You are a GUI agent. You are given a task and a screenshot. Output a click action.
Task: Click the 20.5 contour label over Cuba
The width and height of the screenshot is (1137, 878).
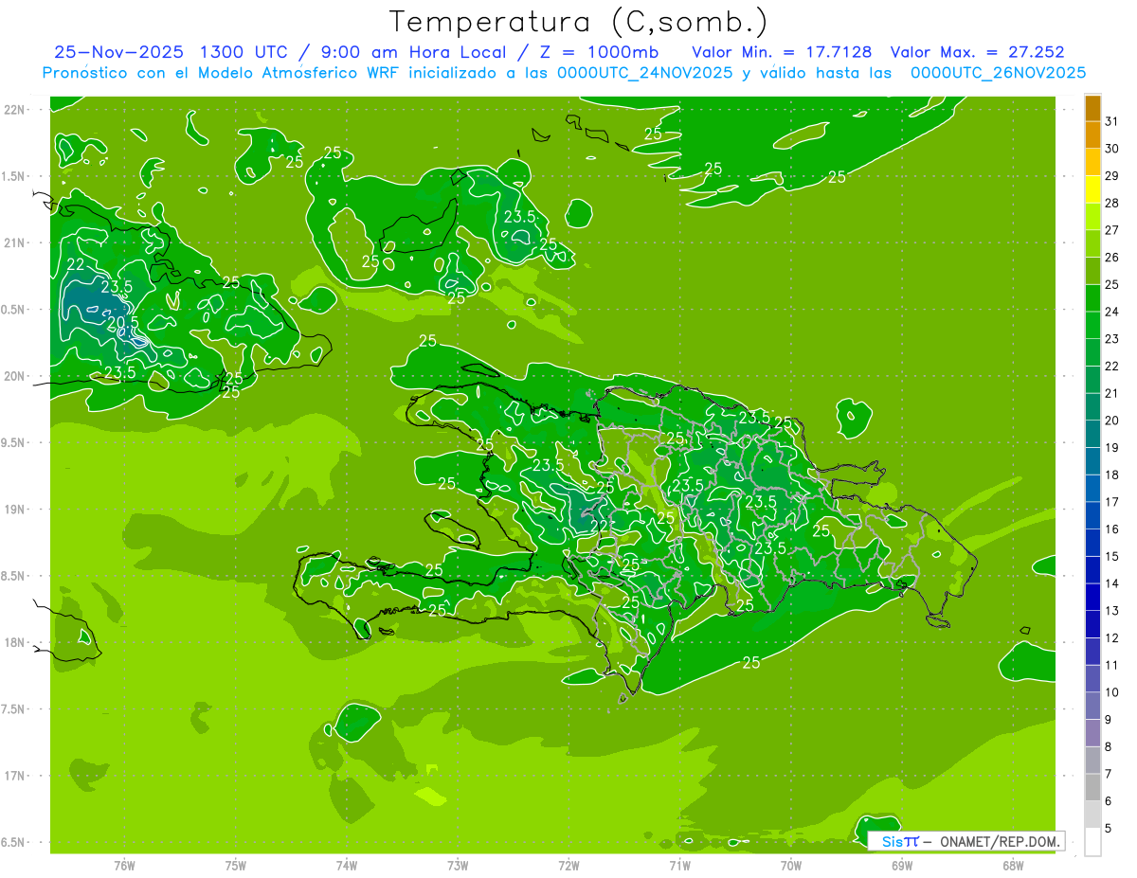point(123,323)
